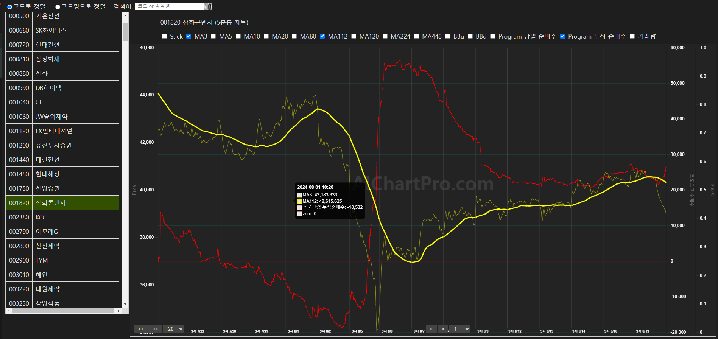Click the << double-arrow button
718x339 pixels.
[141, 329]
